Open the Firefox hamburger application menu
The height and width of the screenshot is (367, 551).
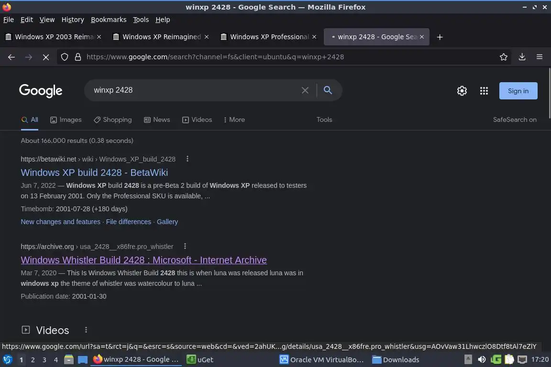pos(540,57)
